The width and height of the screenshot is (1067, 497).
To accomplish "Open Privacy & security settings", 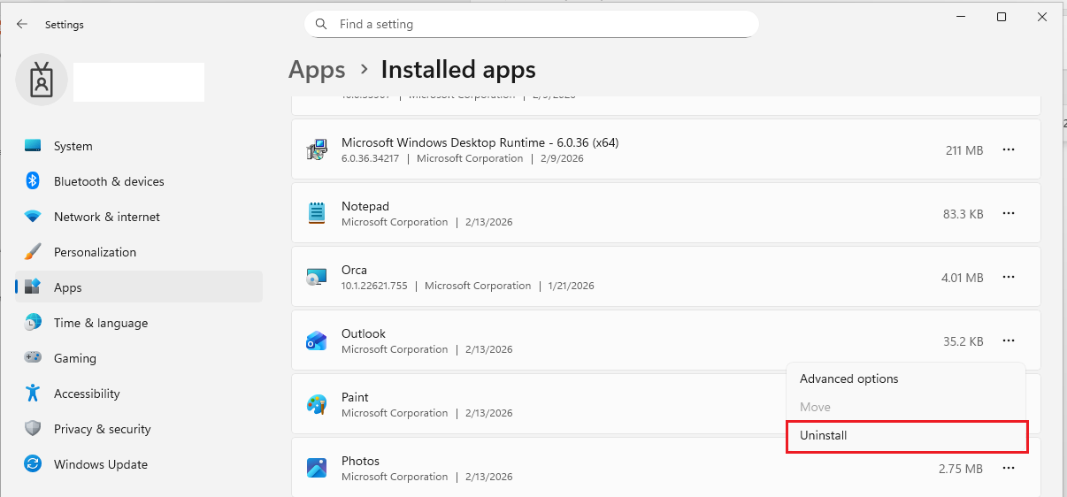I will coord(139,429).
